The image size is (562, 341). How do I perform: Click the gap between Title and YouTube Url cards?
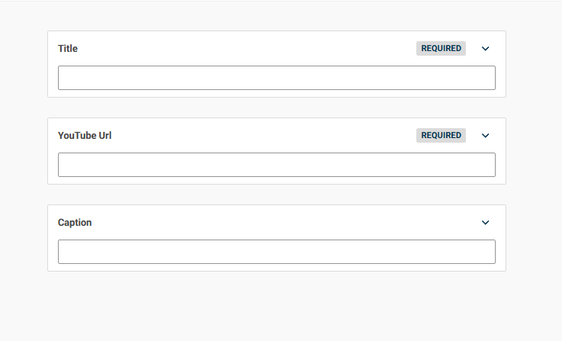[277, 108]
